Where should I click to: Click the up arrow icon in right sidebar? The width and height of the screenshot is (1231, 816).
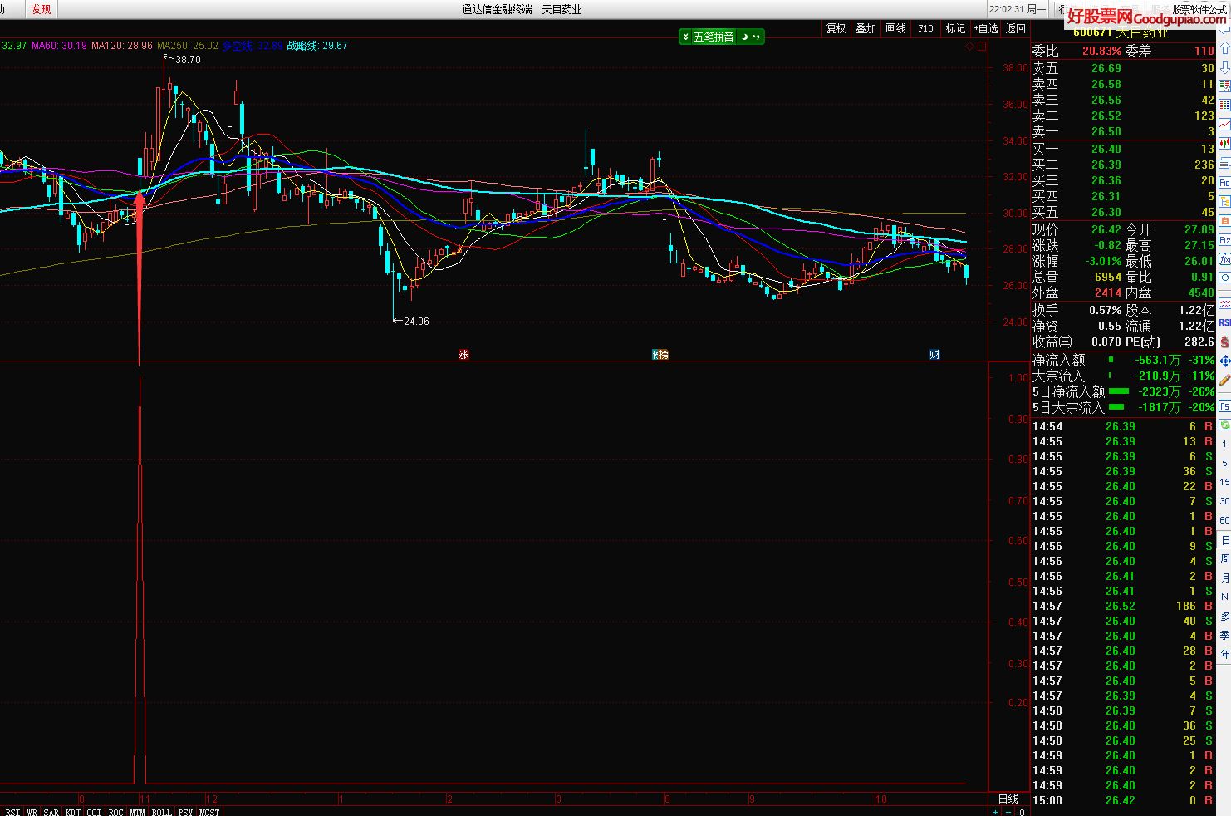point(1224,48)
